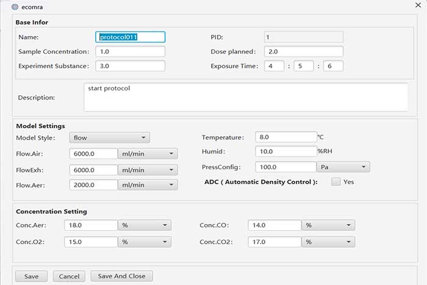Focus the Name field containing protocol011
This screenshot has height=285, width=427.
coord(130,37)
